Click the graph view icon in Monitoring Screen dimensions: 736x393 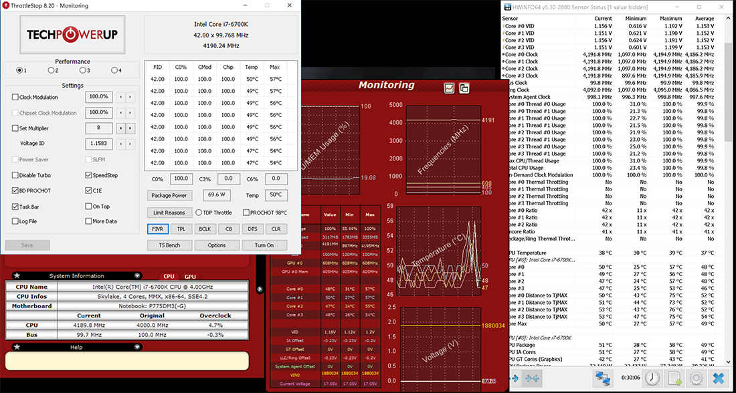[449, 88]
